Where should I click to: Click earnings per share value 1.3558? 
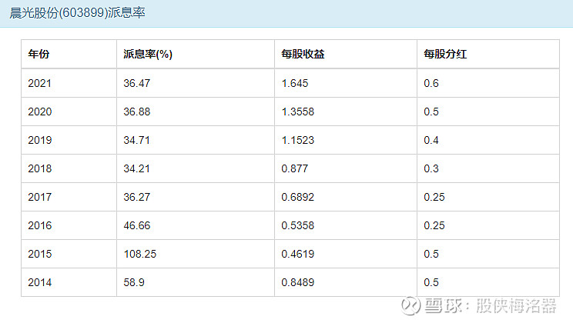(298, 112)
